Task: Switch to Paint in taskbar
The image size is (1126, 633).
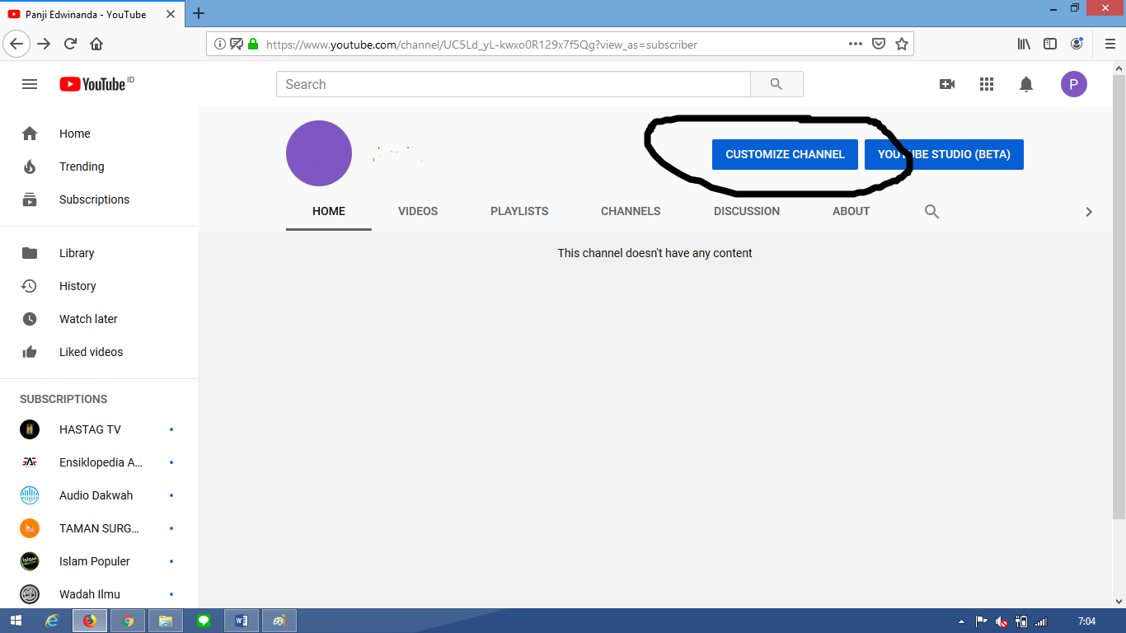Action: point(279,621)
